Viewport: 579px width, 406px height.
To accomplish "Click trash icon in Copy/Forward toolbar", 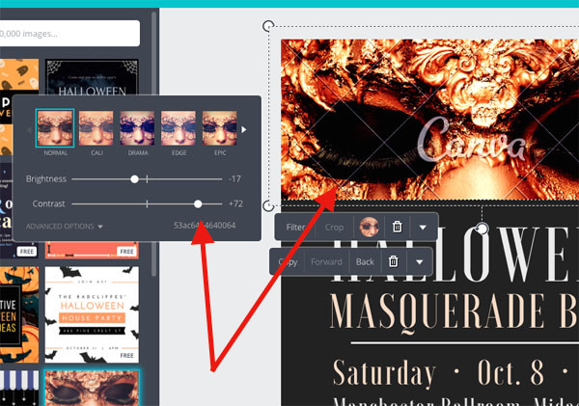I will pyautogui.click(x=393, y=261).
